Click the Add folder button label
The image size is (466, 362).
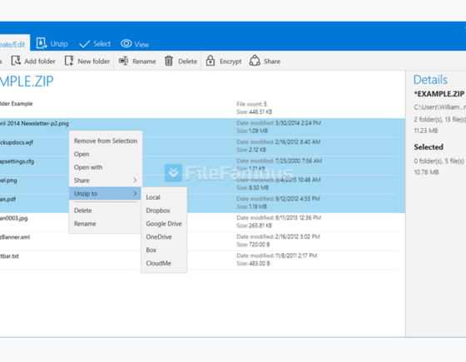40,62
